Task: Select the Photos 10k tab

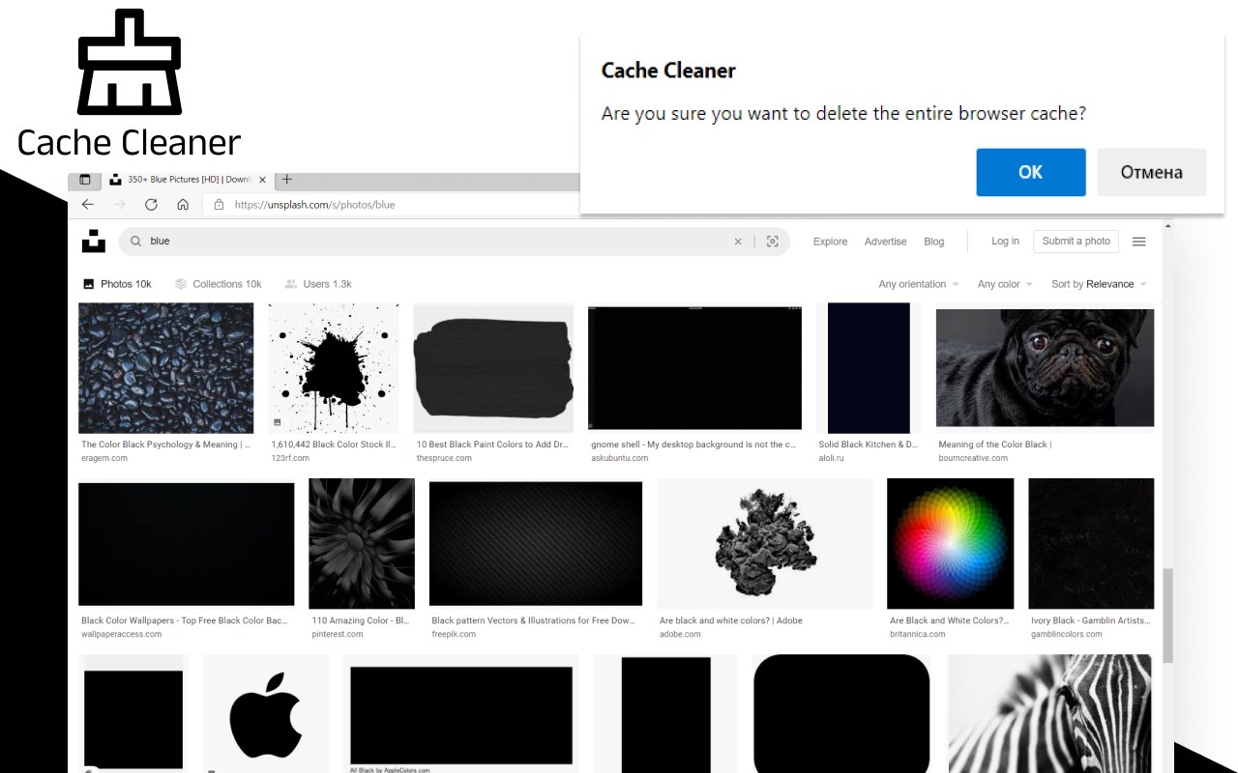Action: tap(117, 284)
